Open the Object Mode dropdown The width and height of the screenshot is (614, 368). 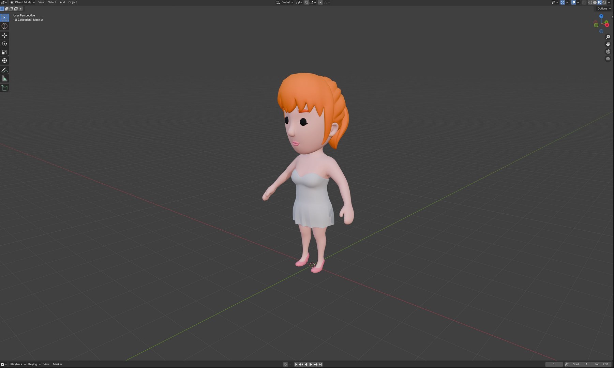23,2
